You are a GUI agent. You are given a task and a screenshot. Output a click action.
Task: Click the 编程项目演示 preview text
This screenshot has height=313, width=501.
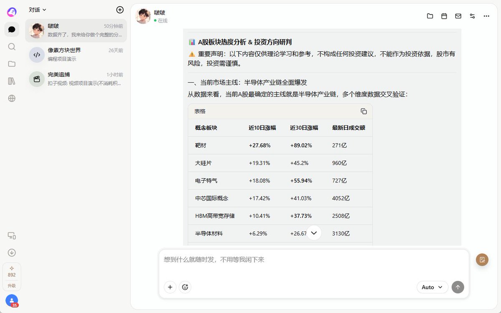(62, 59)
